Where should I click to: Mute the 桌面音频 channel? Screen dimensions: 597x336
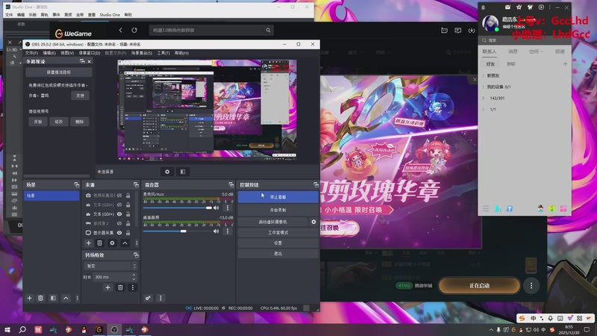pyautogui.click(x=216, y=231)
